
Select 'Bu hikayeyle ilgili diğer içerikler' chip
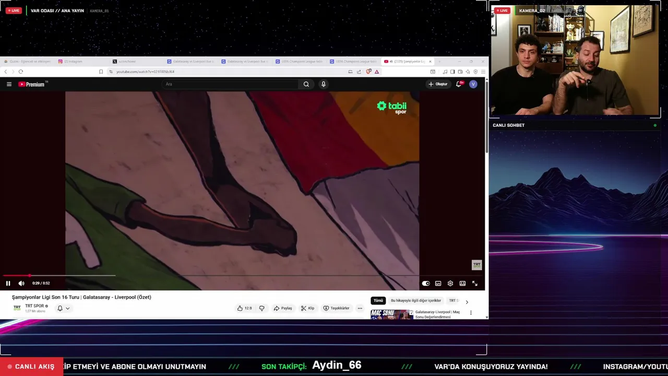click(416, 300)
